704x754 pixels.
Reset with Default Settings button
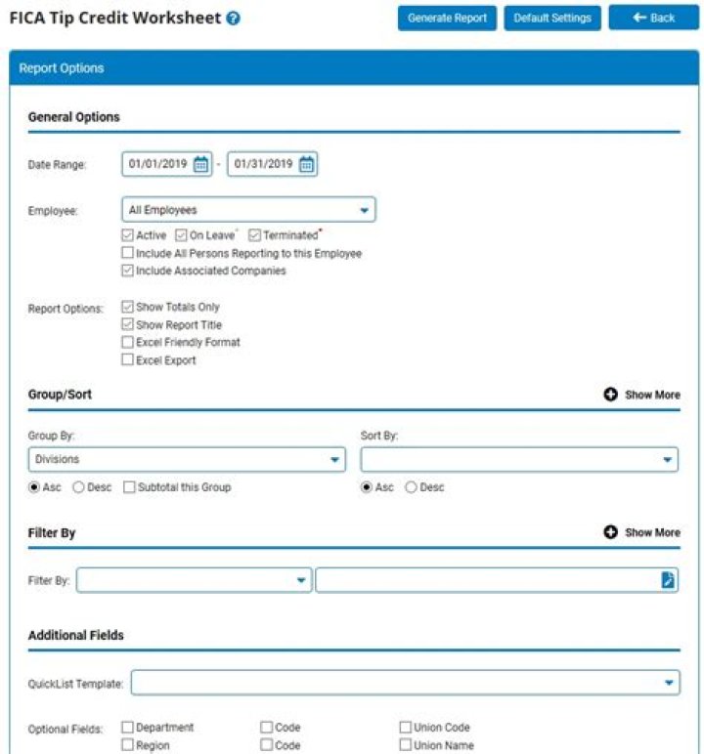tap(552, 18)
